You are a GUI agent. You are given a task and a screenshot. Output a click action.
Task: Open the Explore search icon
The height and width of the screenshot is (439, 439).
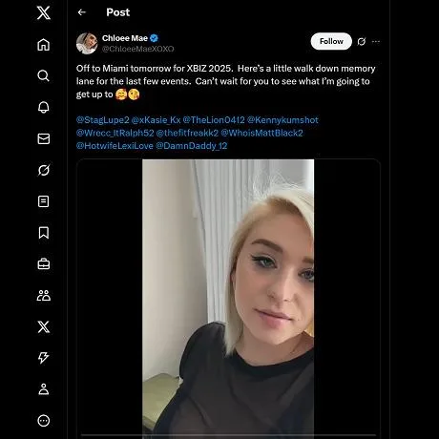[x=44, y=75]
